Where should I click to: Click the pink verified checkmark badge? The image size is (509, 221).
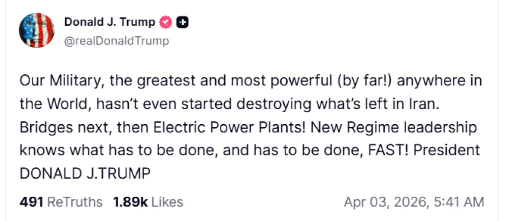(x=166, y=22)
